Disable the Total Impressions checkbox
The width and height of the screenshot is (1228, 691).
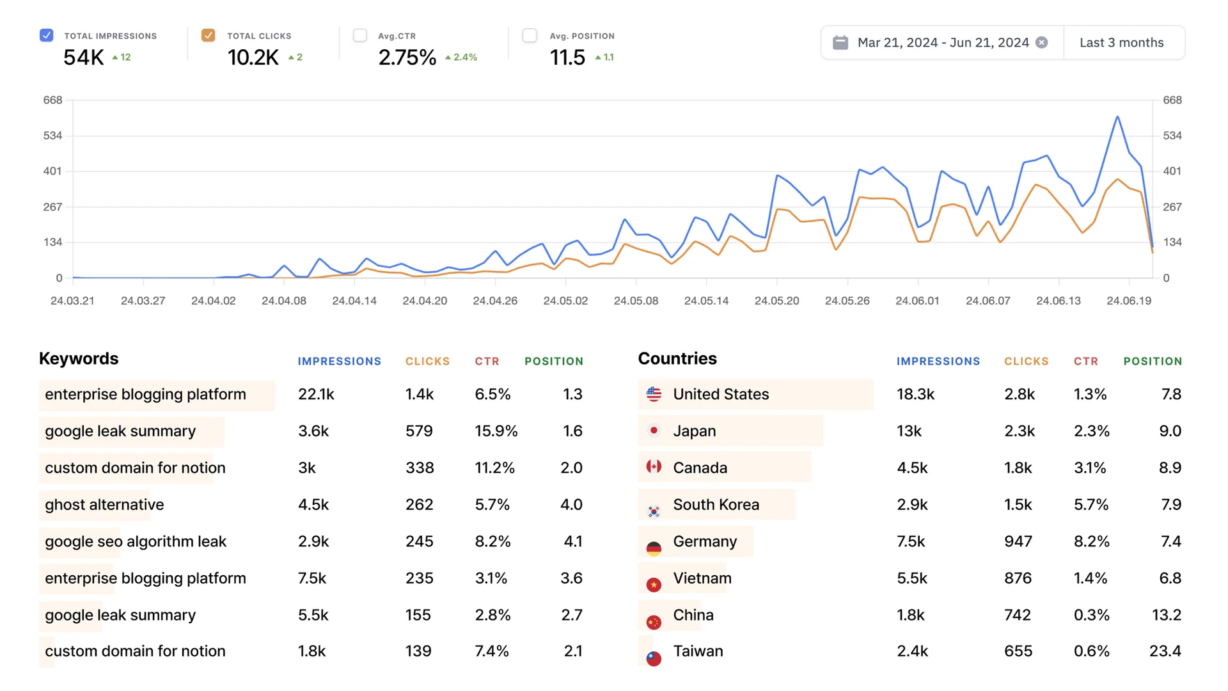[x=46, y=35]
